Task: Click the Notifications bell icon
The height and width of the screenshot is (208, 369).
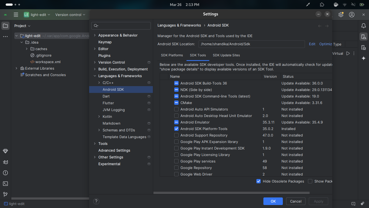Action: coord(363,26)
